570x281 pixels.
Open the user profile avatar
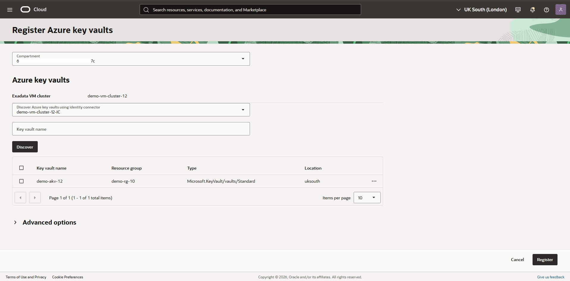(x=560, y=9)
